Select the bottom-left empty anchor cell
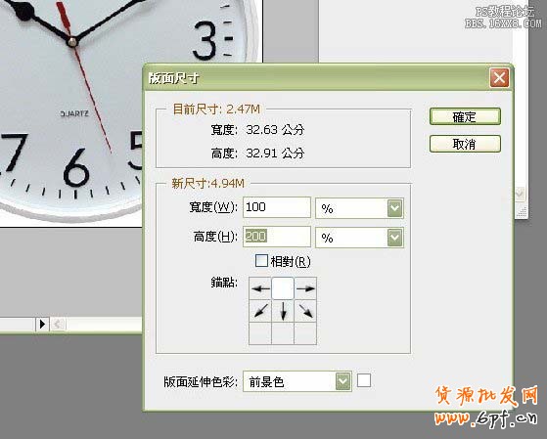Screen dimensions: 547x439 pos(260,333)
